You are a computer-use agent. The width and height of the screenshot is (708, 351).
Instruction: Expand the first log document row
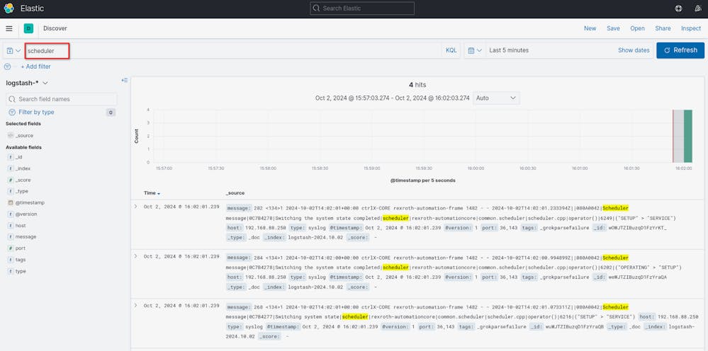(x=136, y=207)
